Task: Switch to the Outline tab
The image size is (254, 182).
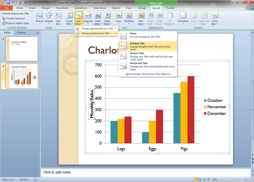Action: (21, 32)
